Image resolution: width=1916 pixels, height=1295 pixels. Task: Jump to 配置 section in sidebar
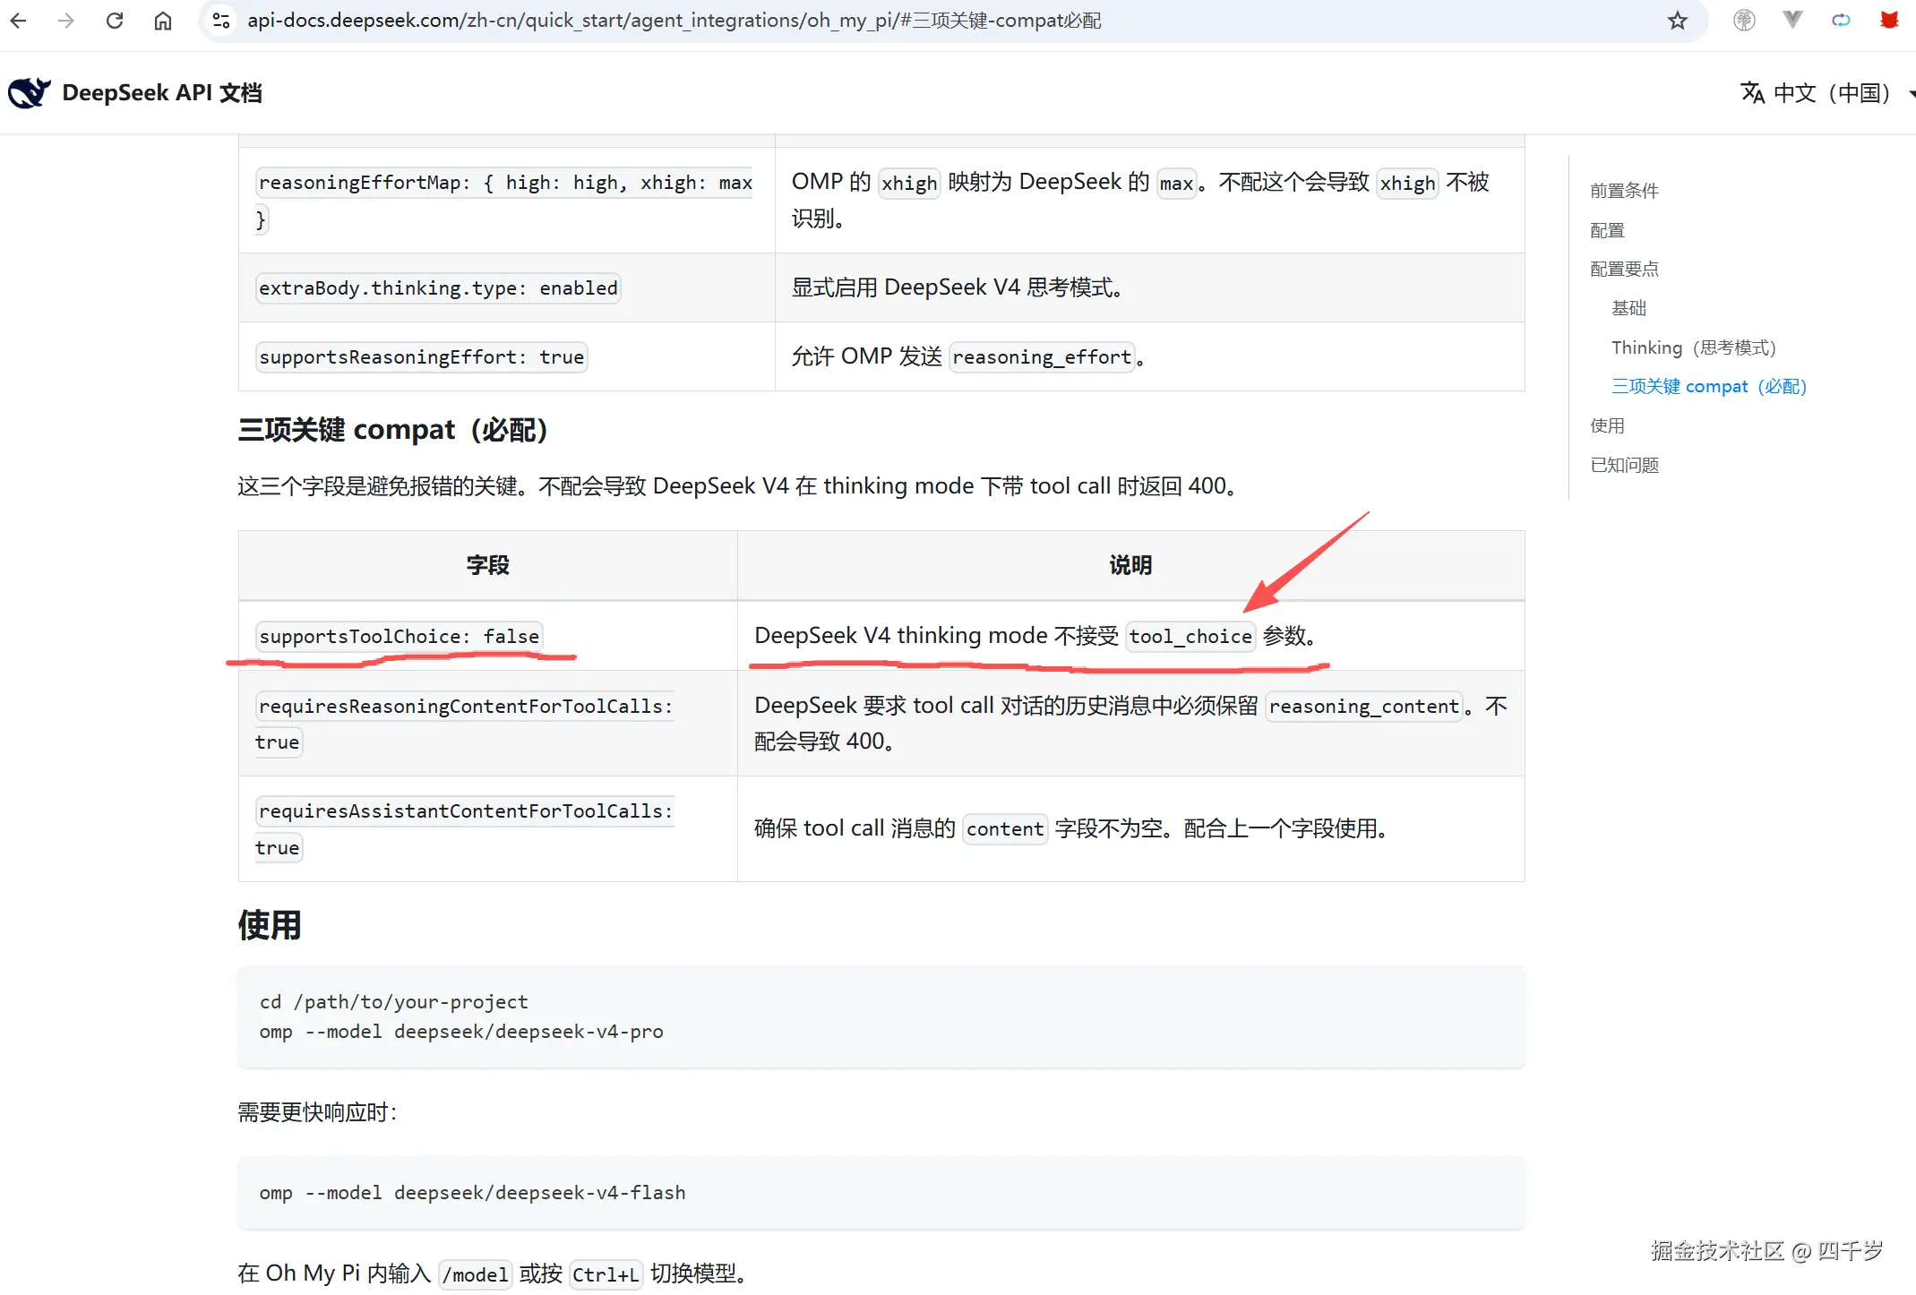click(x=1607, y=230)
